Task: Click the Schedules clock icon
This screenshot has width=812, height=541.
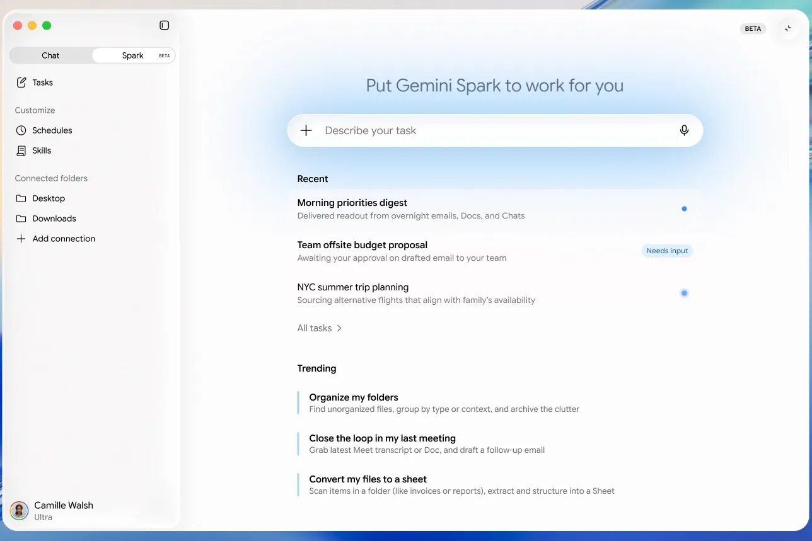Action: coord(21,130)
